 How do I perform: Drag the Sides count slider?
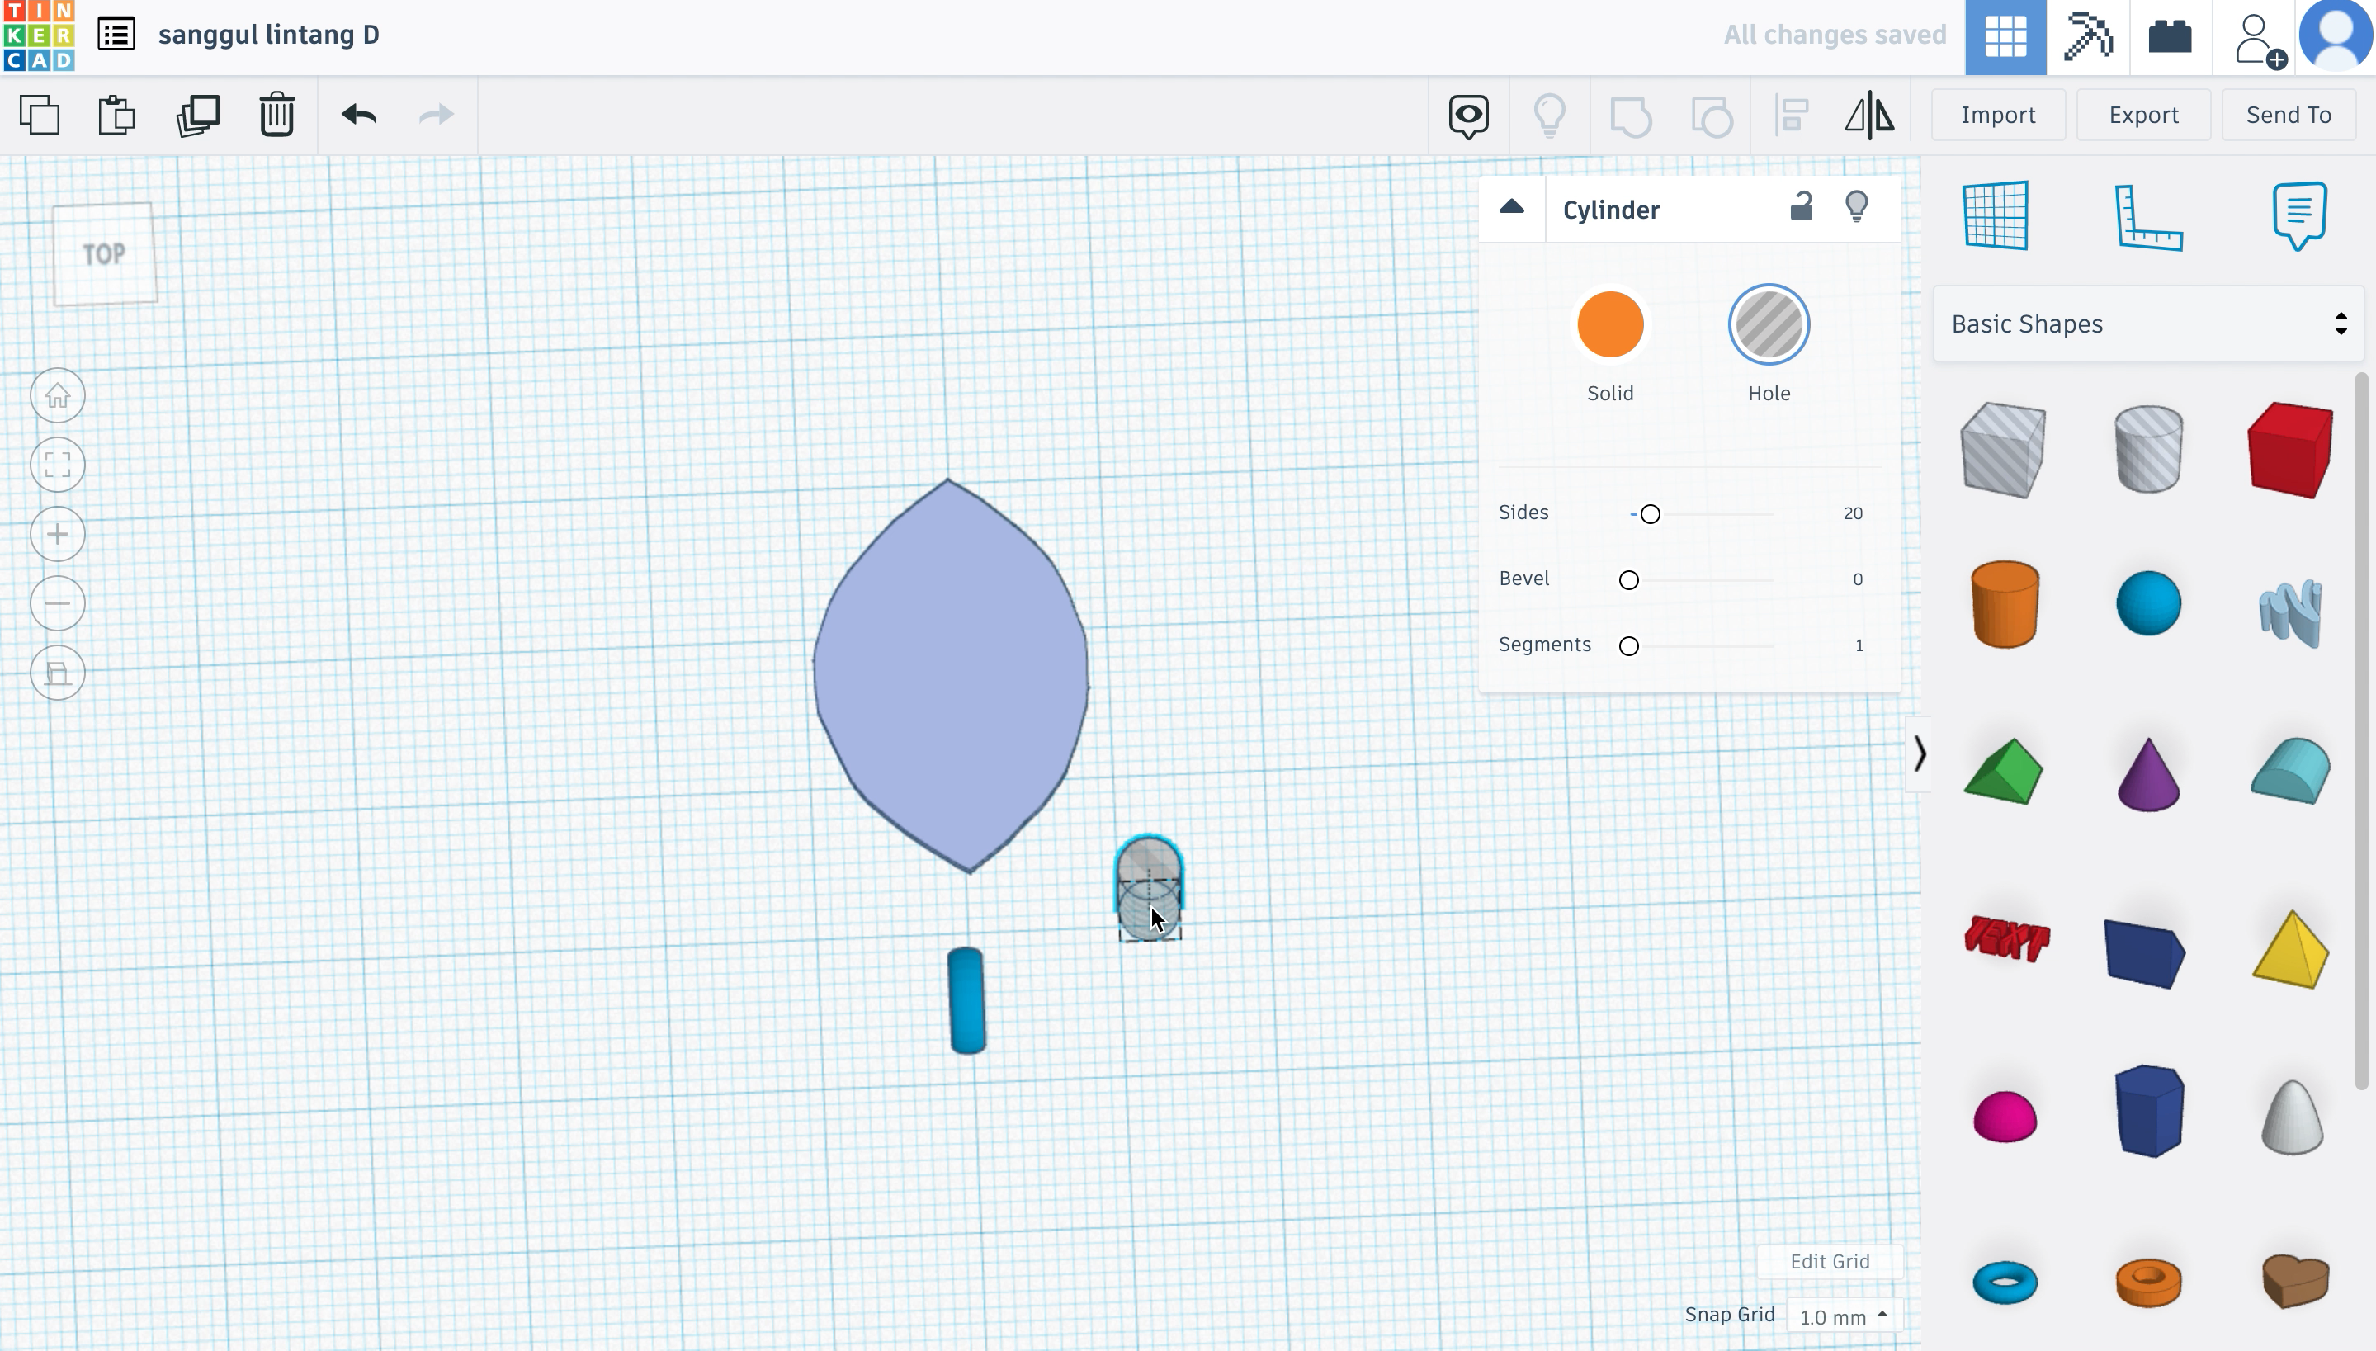(1650, 513)
